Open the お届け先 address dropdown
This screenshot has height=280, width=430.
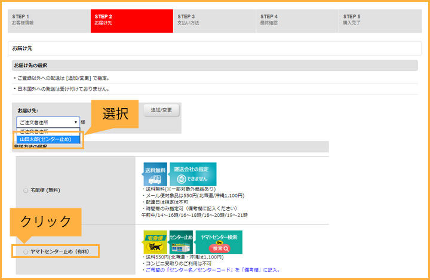48,122
